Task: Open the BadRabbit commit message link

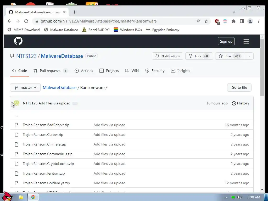Action: click(x=109, y=125)
